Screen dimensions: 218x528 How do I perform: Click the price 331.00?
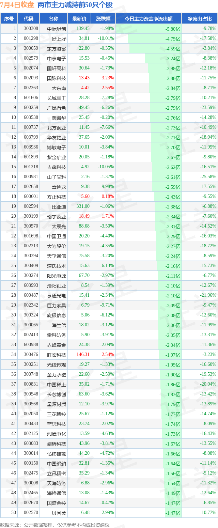[x=83, y=206]
